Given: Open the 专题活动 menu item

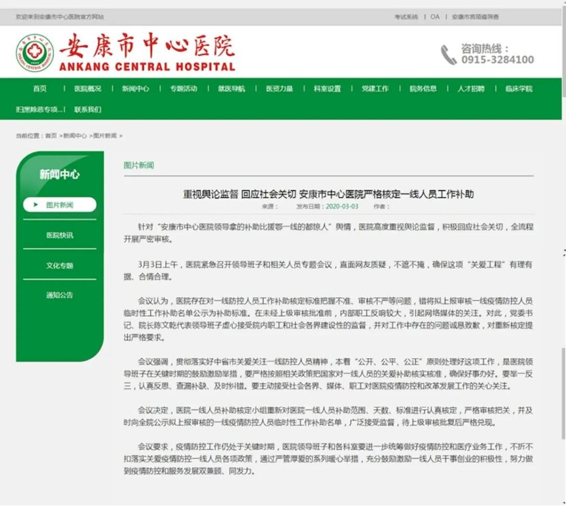Looking at the screenshot, I should pos(184,88).
